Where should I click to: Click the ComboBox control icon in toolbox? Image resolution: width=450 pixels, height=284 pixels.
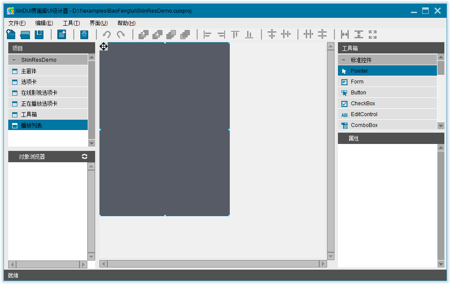click(x=344, y=125)
